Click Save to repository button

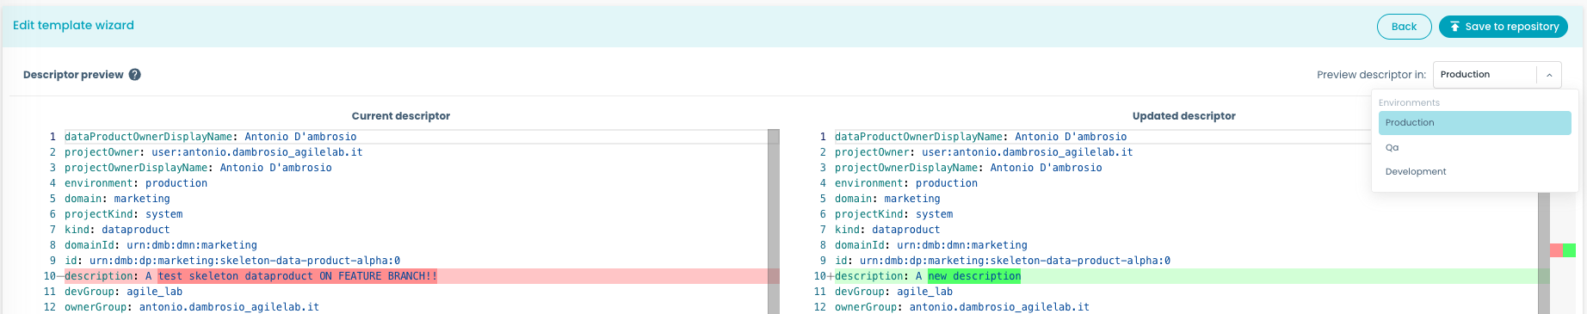tap(1503, 27)
